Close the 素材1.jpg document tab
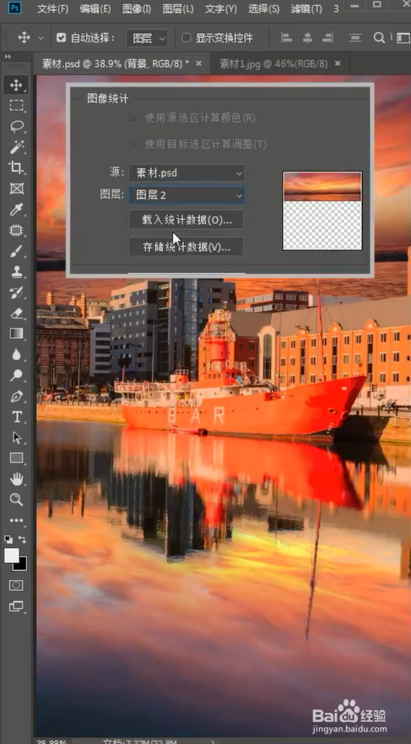 [338, 63]
